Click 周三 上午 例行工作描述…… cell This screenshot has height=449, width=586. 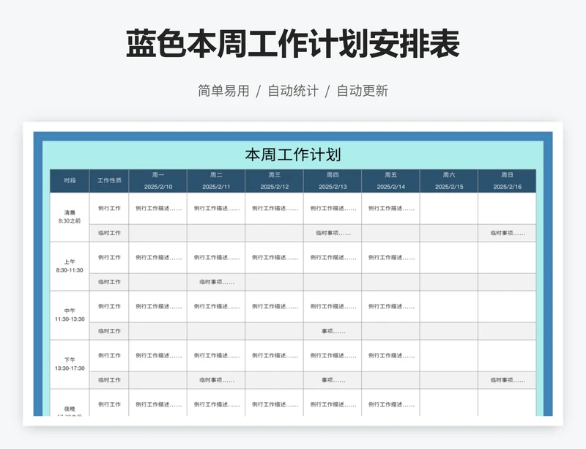(274, 258)
